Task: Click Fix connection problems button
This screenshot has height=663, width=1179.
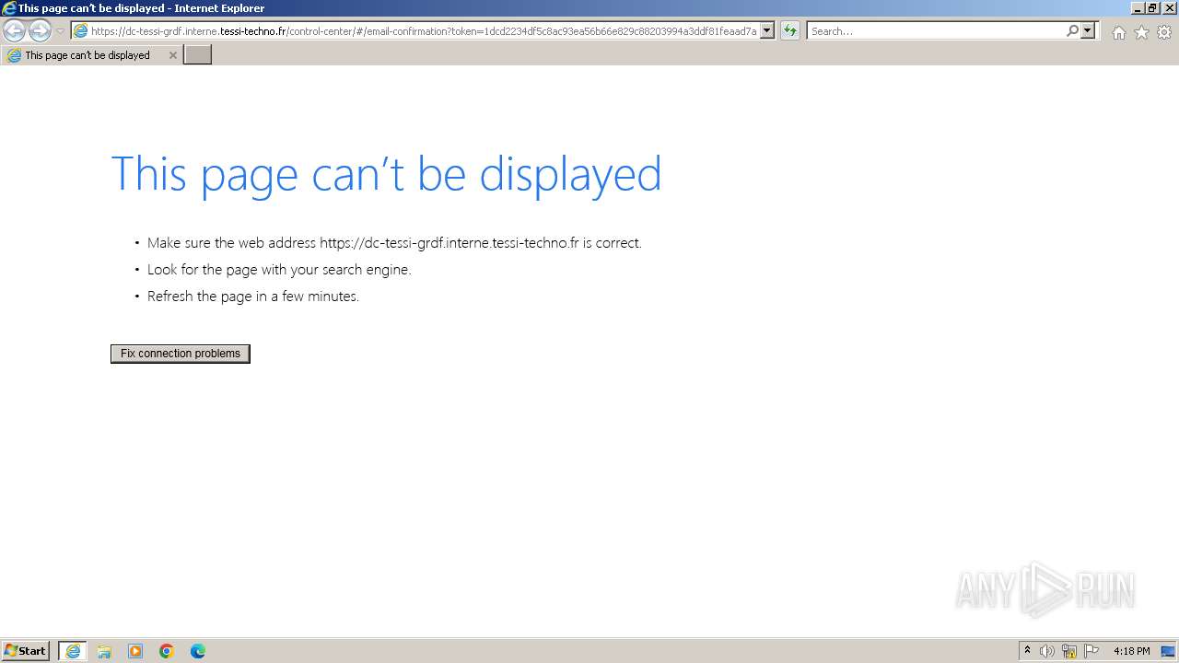Action: click(x=181, y=354)
